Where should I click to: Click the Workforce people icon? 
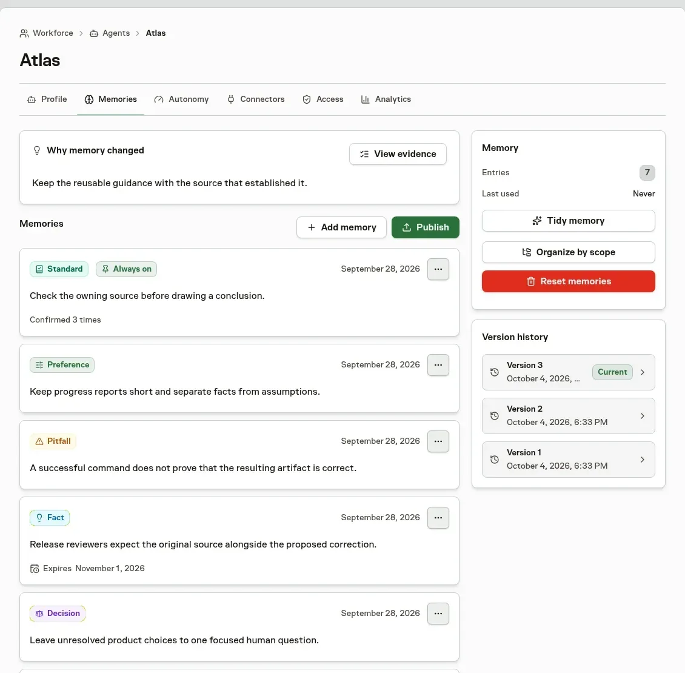[x=24, y=33]
